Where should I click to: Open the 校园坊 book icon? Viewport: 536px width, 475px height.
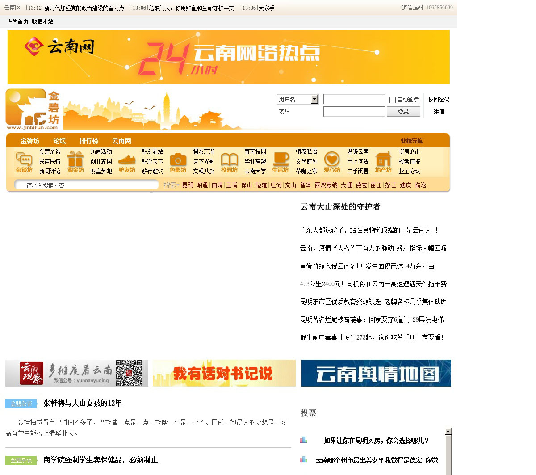[229, 162]
